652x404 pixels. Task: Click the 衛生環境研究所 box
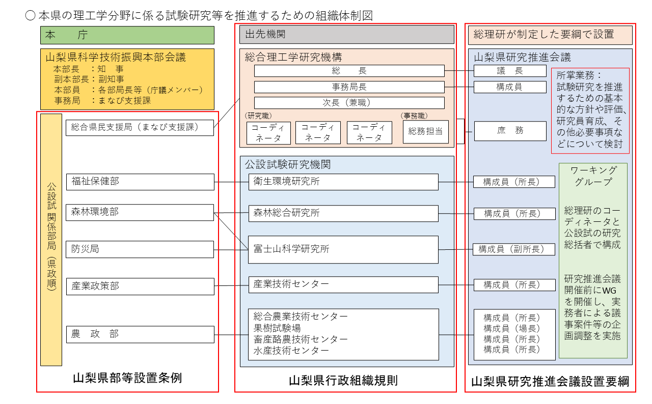pos(343,182)
